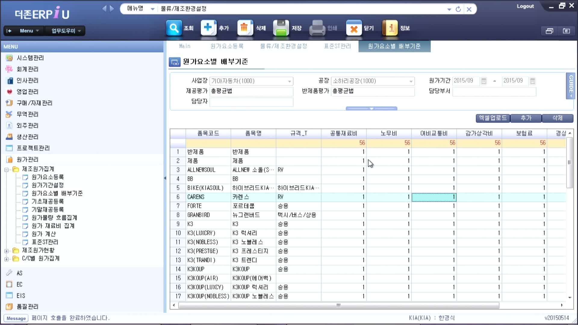Click the 정보 info toolbar icon
This screenshot has height=325, width=578.
[x=390, y=28]
